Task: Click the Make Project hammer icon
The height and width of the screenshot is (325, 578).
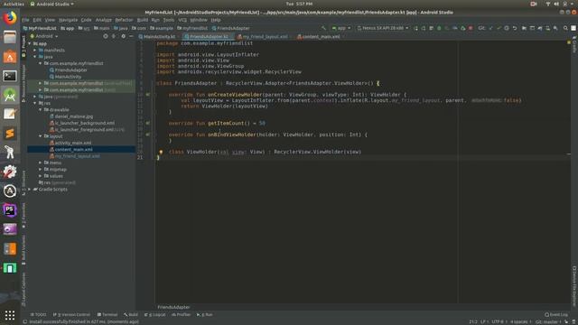Action: coord(323,28)
